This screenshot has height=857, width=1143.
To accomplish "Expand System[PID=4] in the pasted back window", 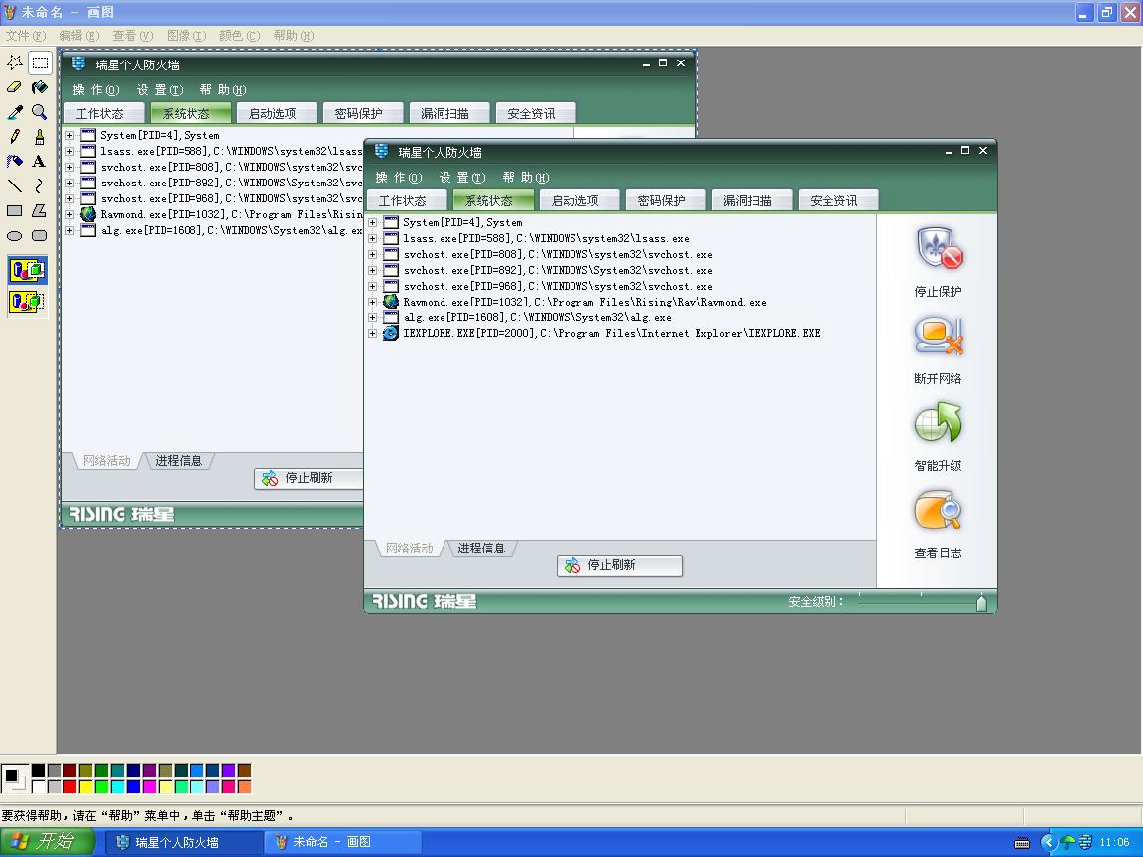I will 70,136.
